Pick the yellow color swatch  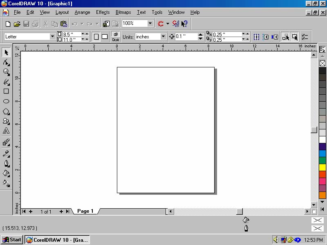click(x=323, y=167)
